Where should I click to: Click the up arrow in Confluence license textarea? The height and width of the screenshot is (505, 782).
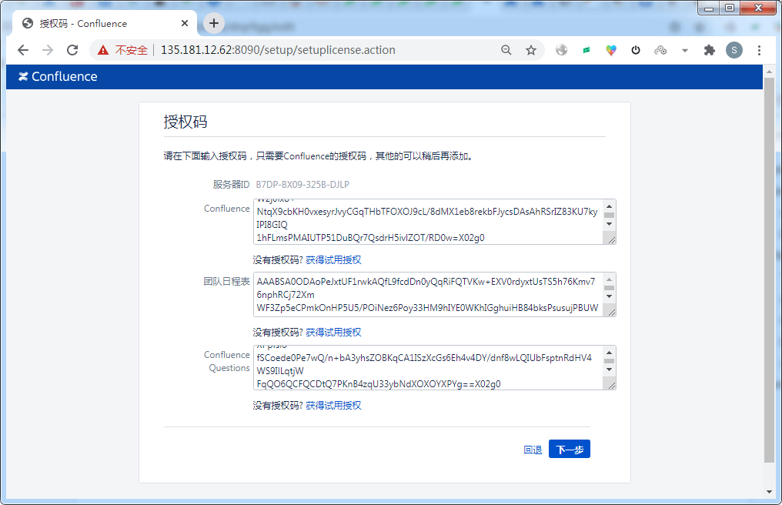pyautogui.click(x=609, y=206)
